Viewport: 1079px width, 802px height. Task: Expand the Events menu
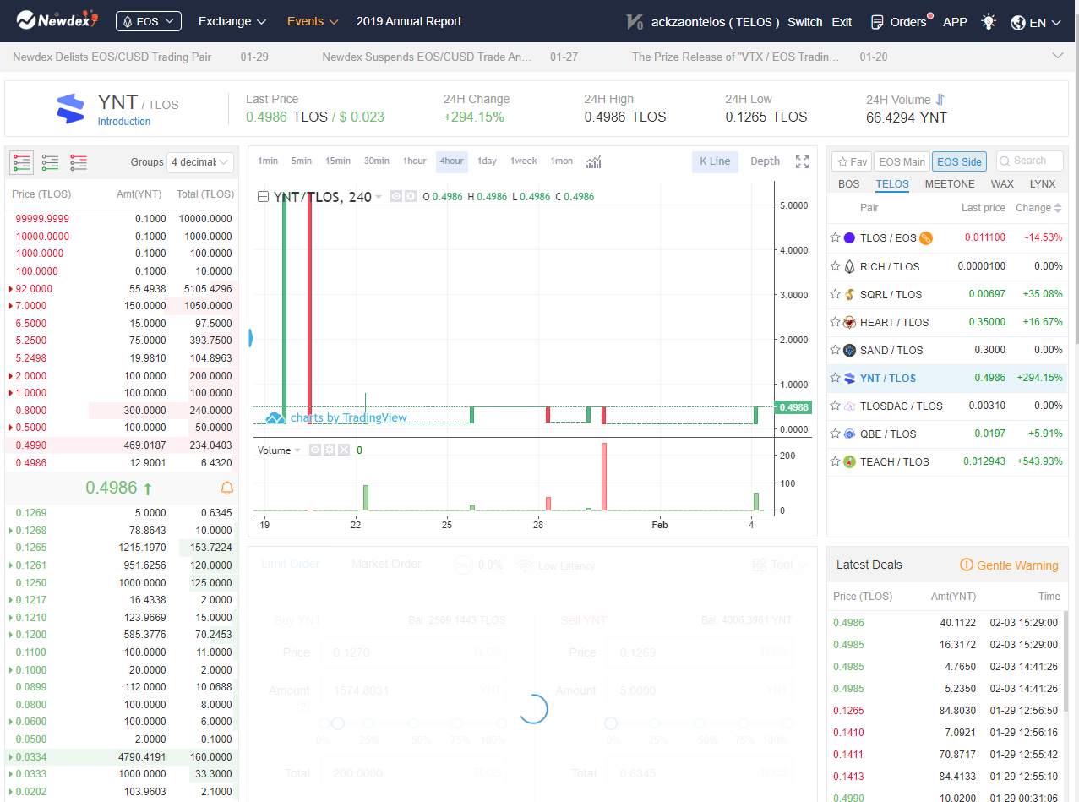point(313,21)
